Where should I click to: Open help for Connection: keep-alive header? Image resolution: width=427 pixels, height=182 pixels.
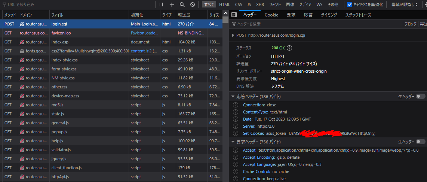236,179
